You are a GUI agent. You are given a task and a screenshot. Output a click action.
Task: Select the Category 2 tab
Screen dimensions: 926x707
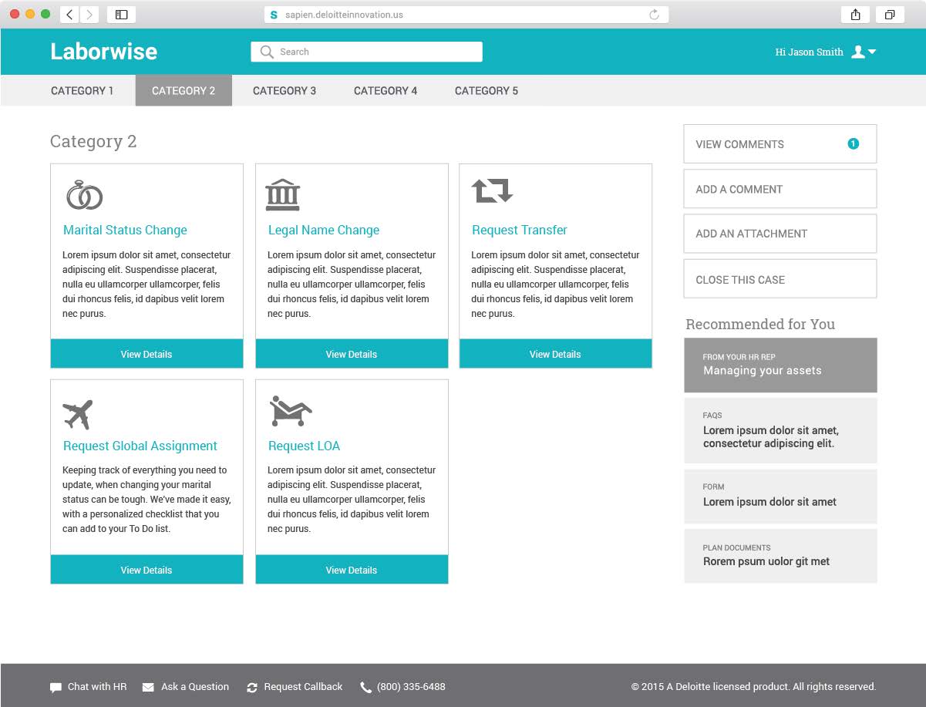(x=184, y=90)
